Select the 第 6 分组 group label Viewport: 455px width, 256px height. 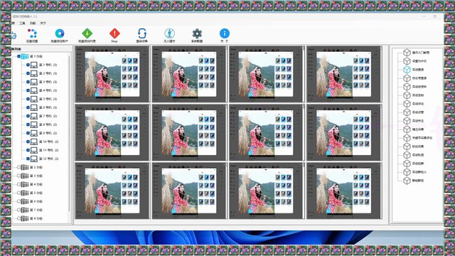[36, 201]
